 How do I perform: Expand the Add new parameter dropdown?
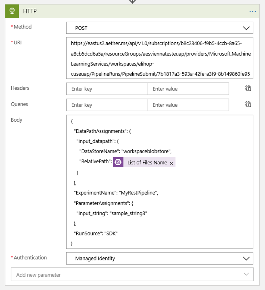pos(246,275)
